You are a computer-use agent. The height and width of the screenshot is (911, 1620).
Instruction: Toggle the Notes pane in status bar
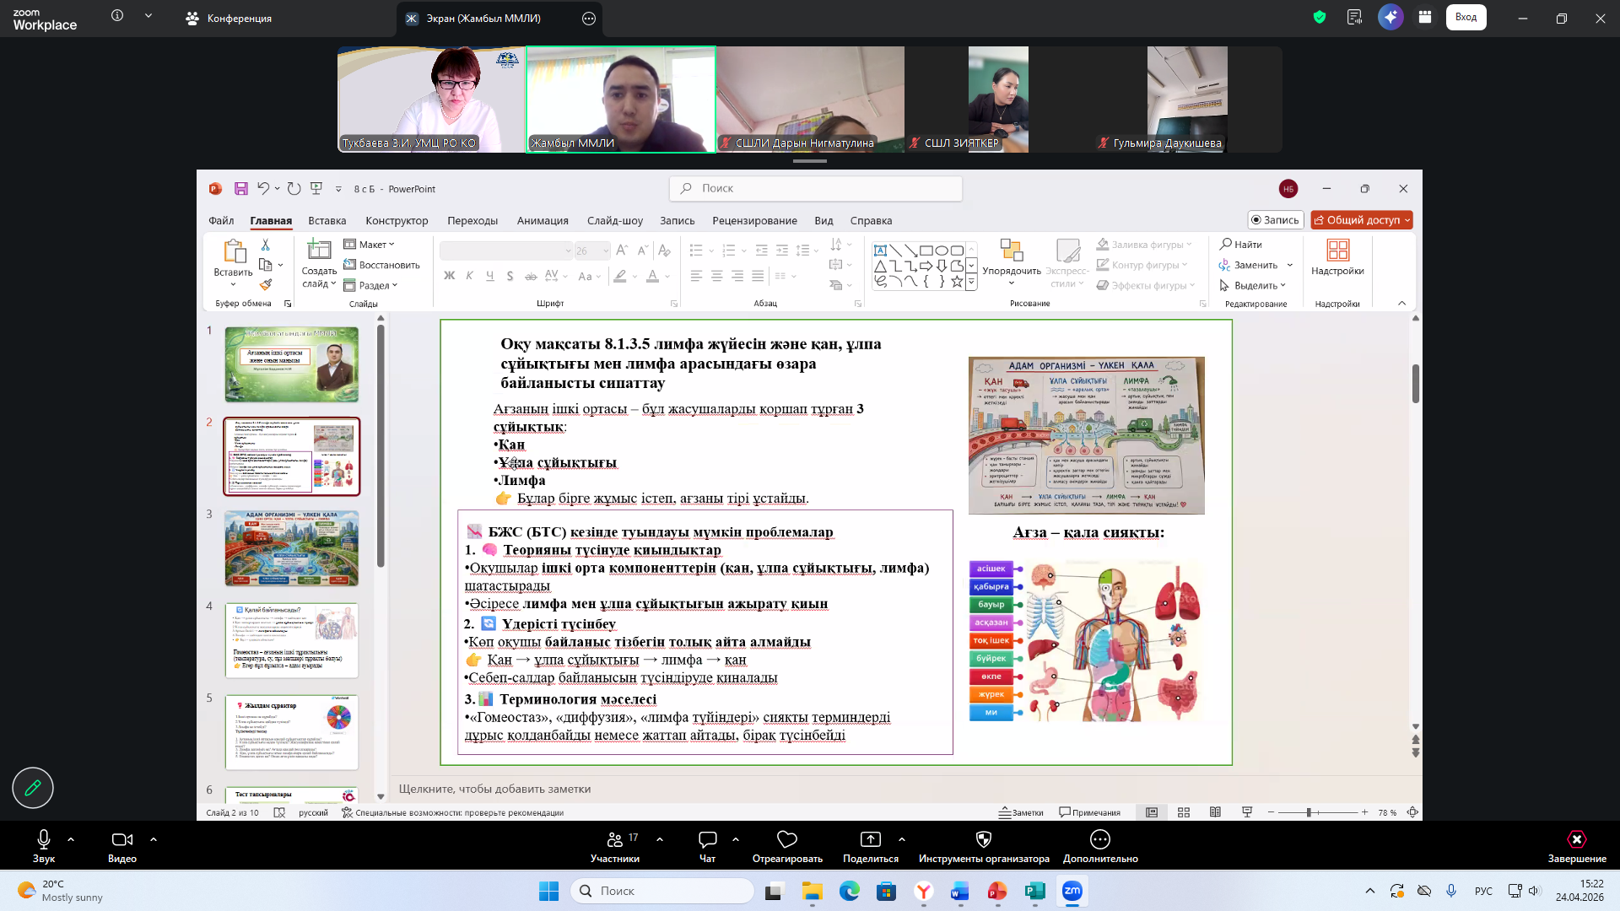click(1021, 812)
